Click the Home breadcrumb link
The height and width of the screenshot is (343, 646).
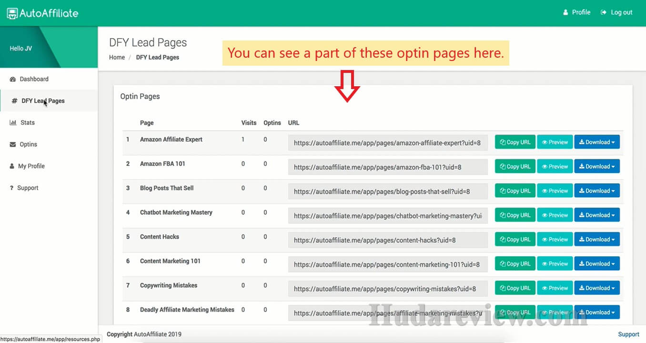tap(117, 57)
